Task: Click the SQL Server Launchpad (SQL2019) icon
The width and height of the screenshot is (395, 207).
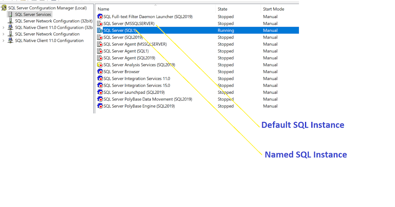Action: pos(100,92)
